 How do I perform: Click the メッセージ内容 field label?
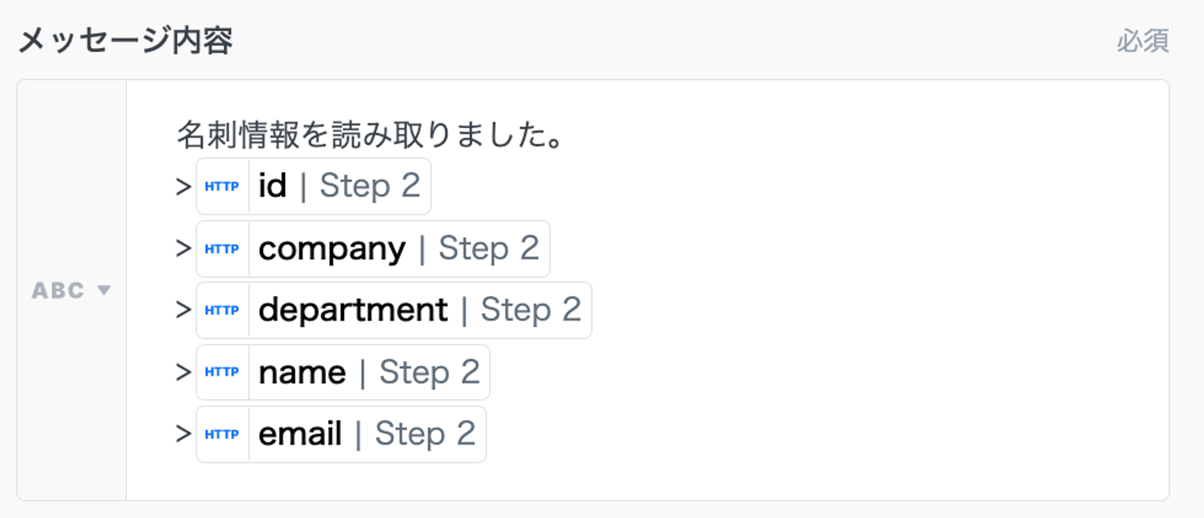(x=125, y=41)
